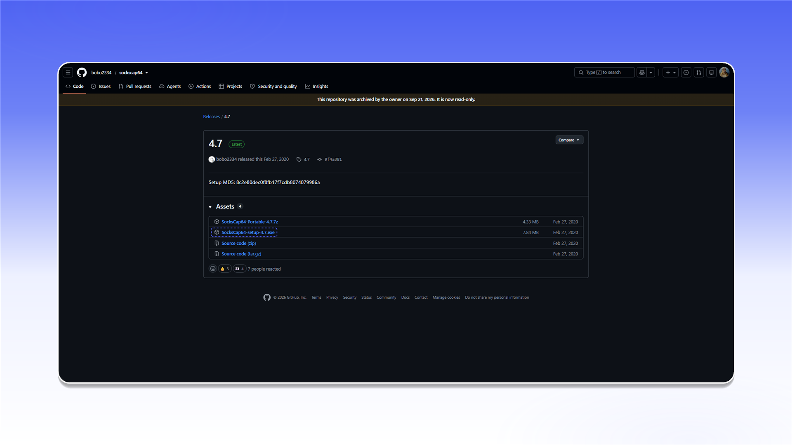Open issues icon in top-right header
The width and height of the screenshot is (792, 445).
tap(686, 73)
